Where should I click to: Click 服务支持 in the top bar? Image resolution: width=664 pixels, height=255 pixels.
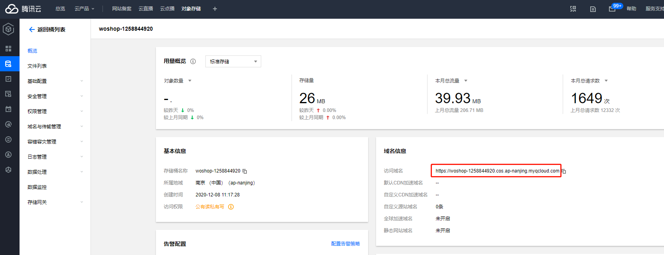click(654, 9)
